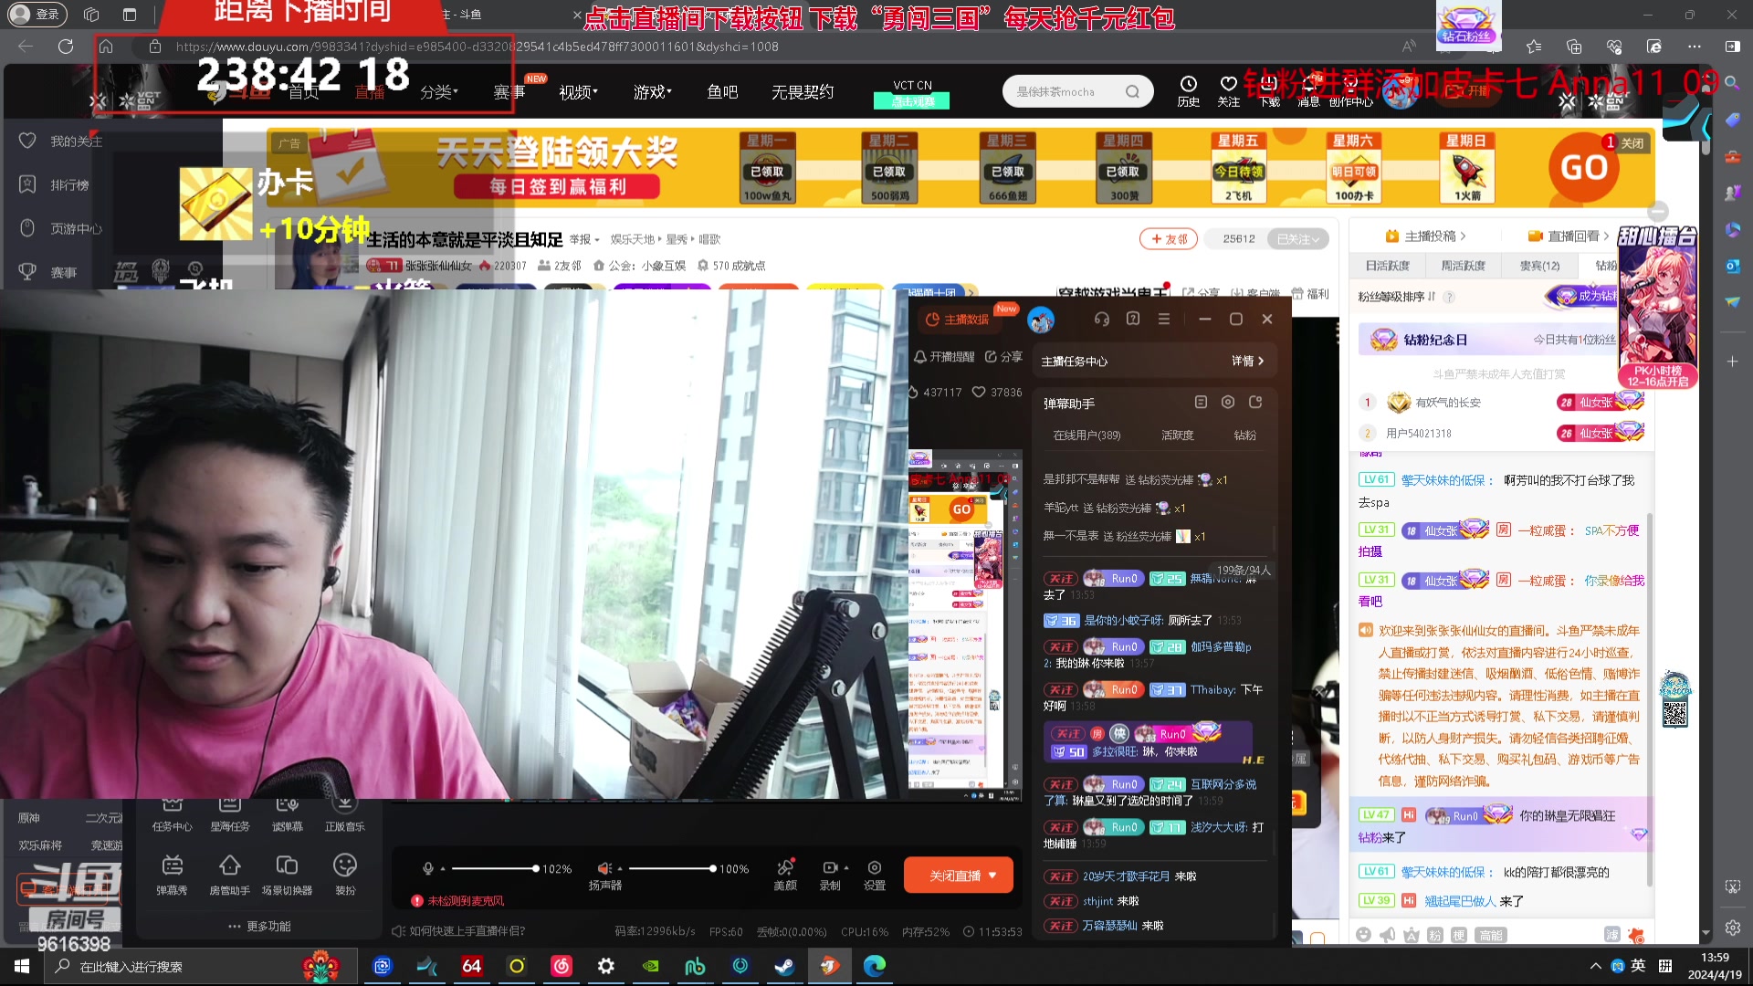Expand 关闭直播 button dropdown arrow

pyautogui.click(x=992, y=876)
